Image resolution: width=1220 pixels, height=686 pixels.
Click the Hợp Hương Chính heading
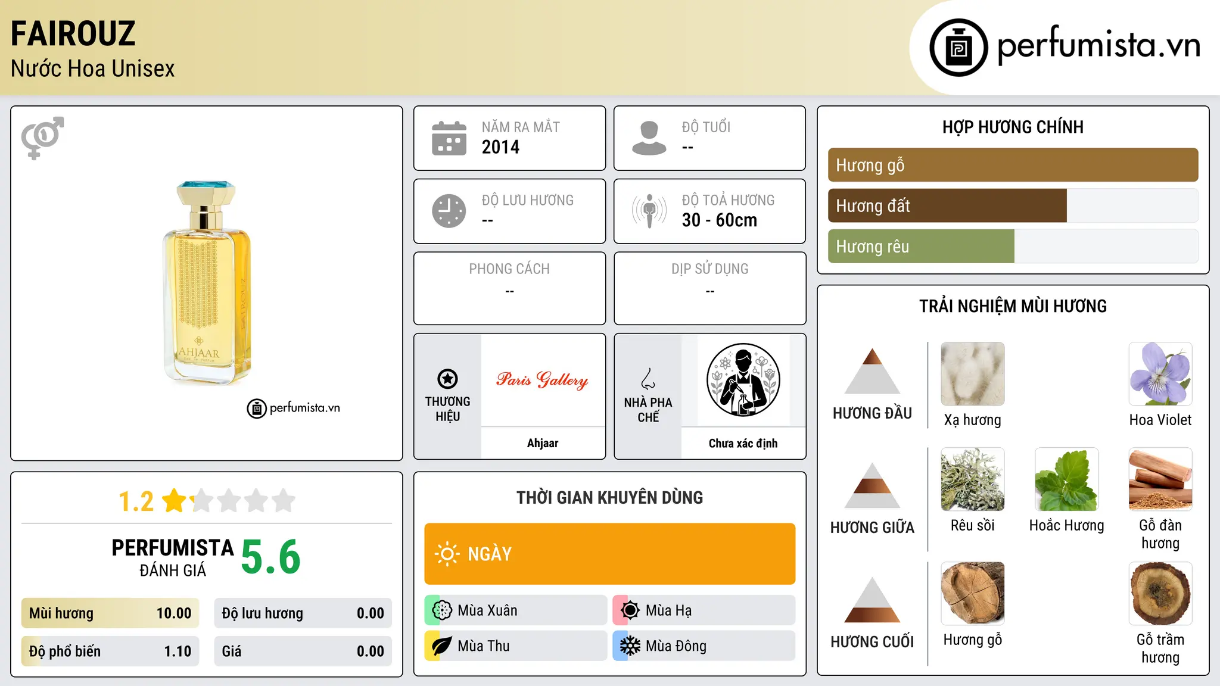point(1013,127)
